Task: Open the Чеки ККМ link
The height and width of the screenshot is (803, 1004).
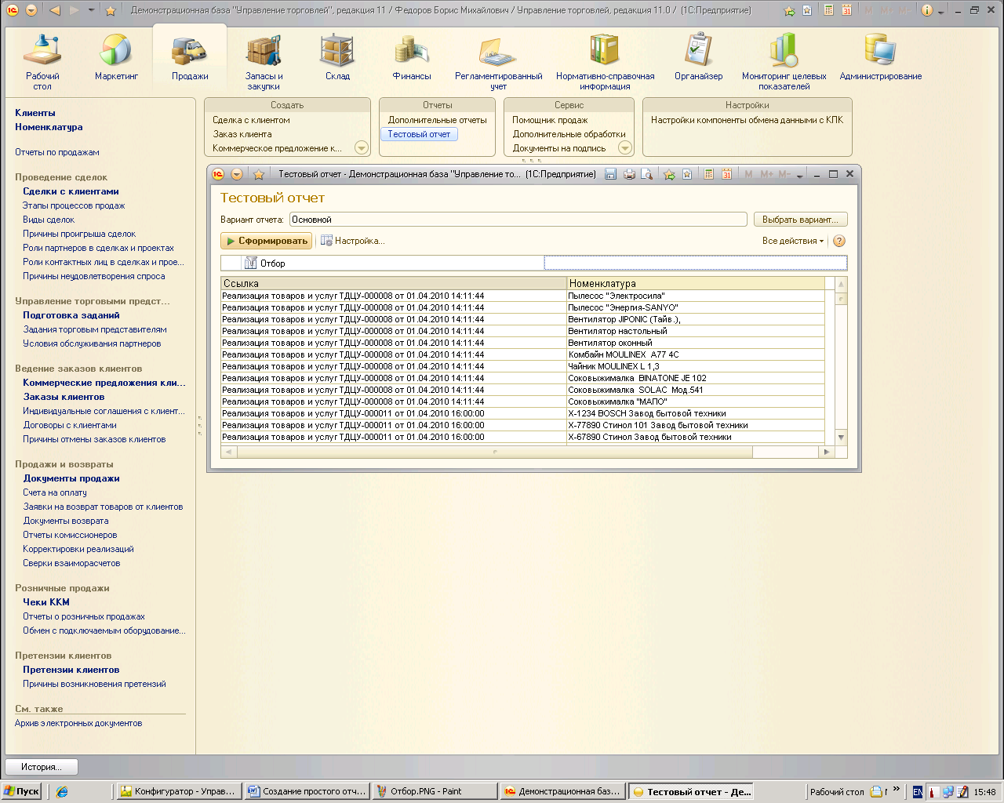Action: coord(46,602)
